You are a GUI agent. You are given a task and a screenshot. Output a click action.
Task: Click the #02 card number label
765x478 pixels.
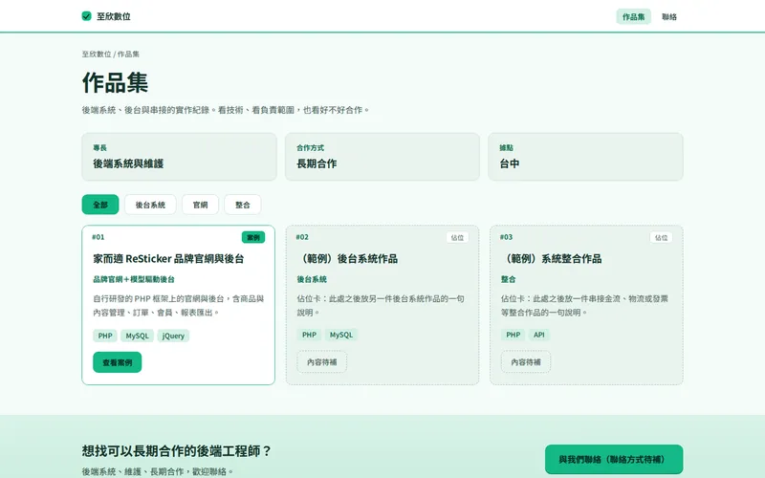302,237
